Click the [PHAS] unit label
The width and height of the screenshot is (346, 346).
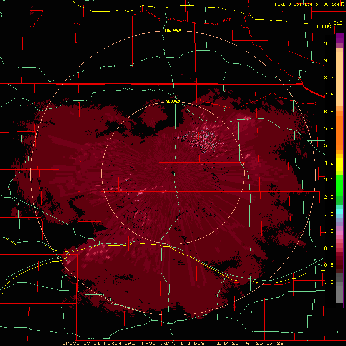pyautogui.click(x=325, y=27)
